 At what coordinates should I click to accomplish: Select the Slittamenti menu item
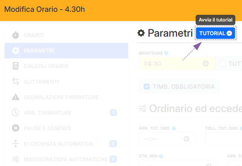[41, 82]
